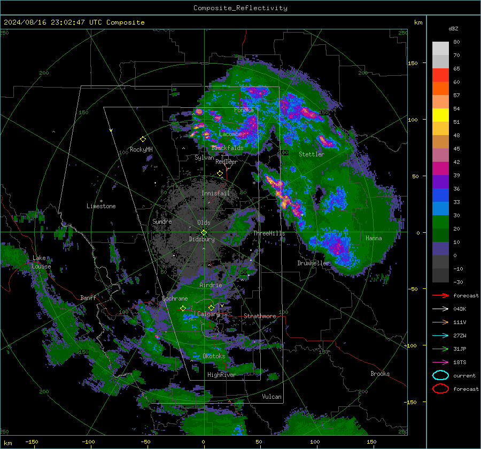The width and height of the screenshot is (481, 449).
Task: Click the Limestone label
Action: click(x=101, y=206)
